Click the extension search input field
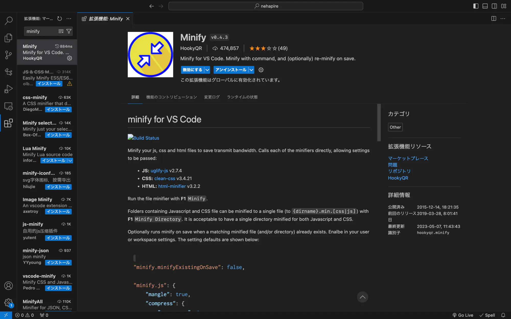This screenshot has height=319, width=511. click(41, 31)
